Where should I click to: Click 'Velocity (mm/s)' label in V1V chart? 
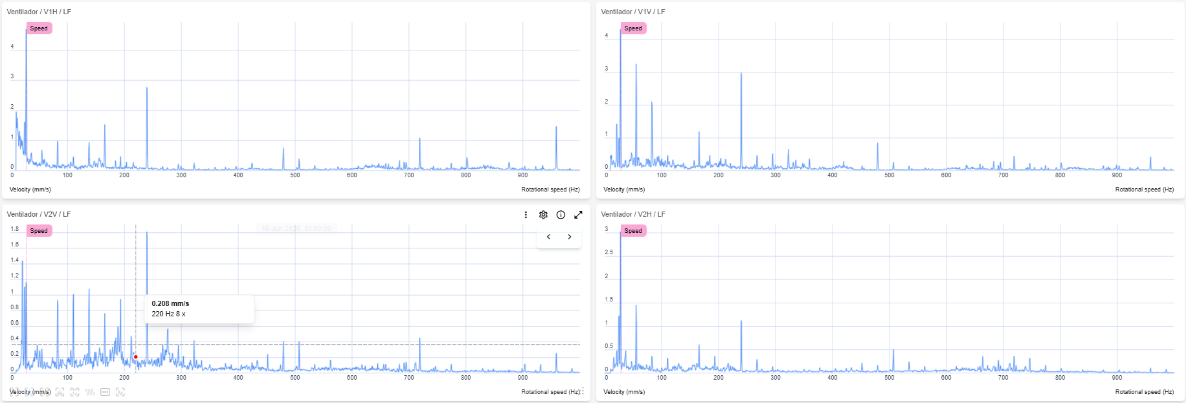624,190
